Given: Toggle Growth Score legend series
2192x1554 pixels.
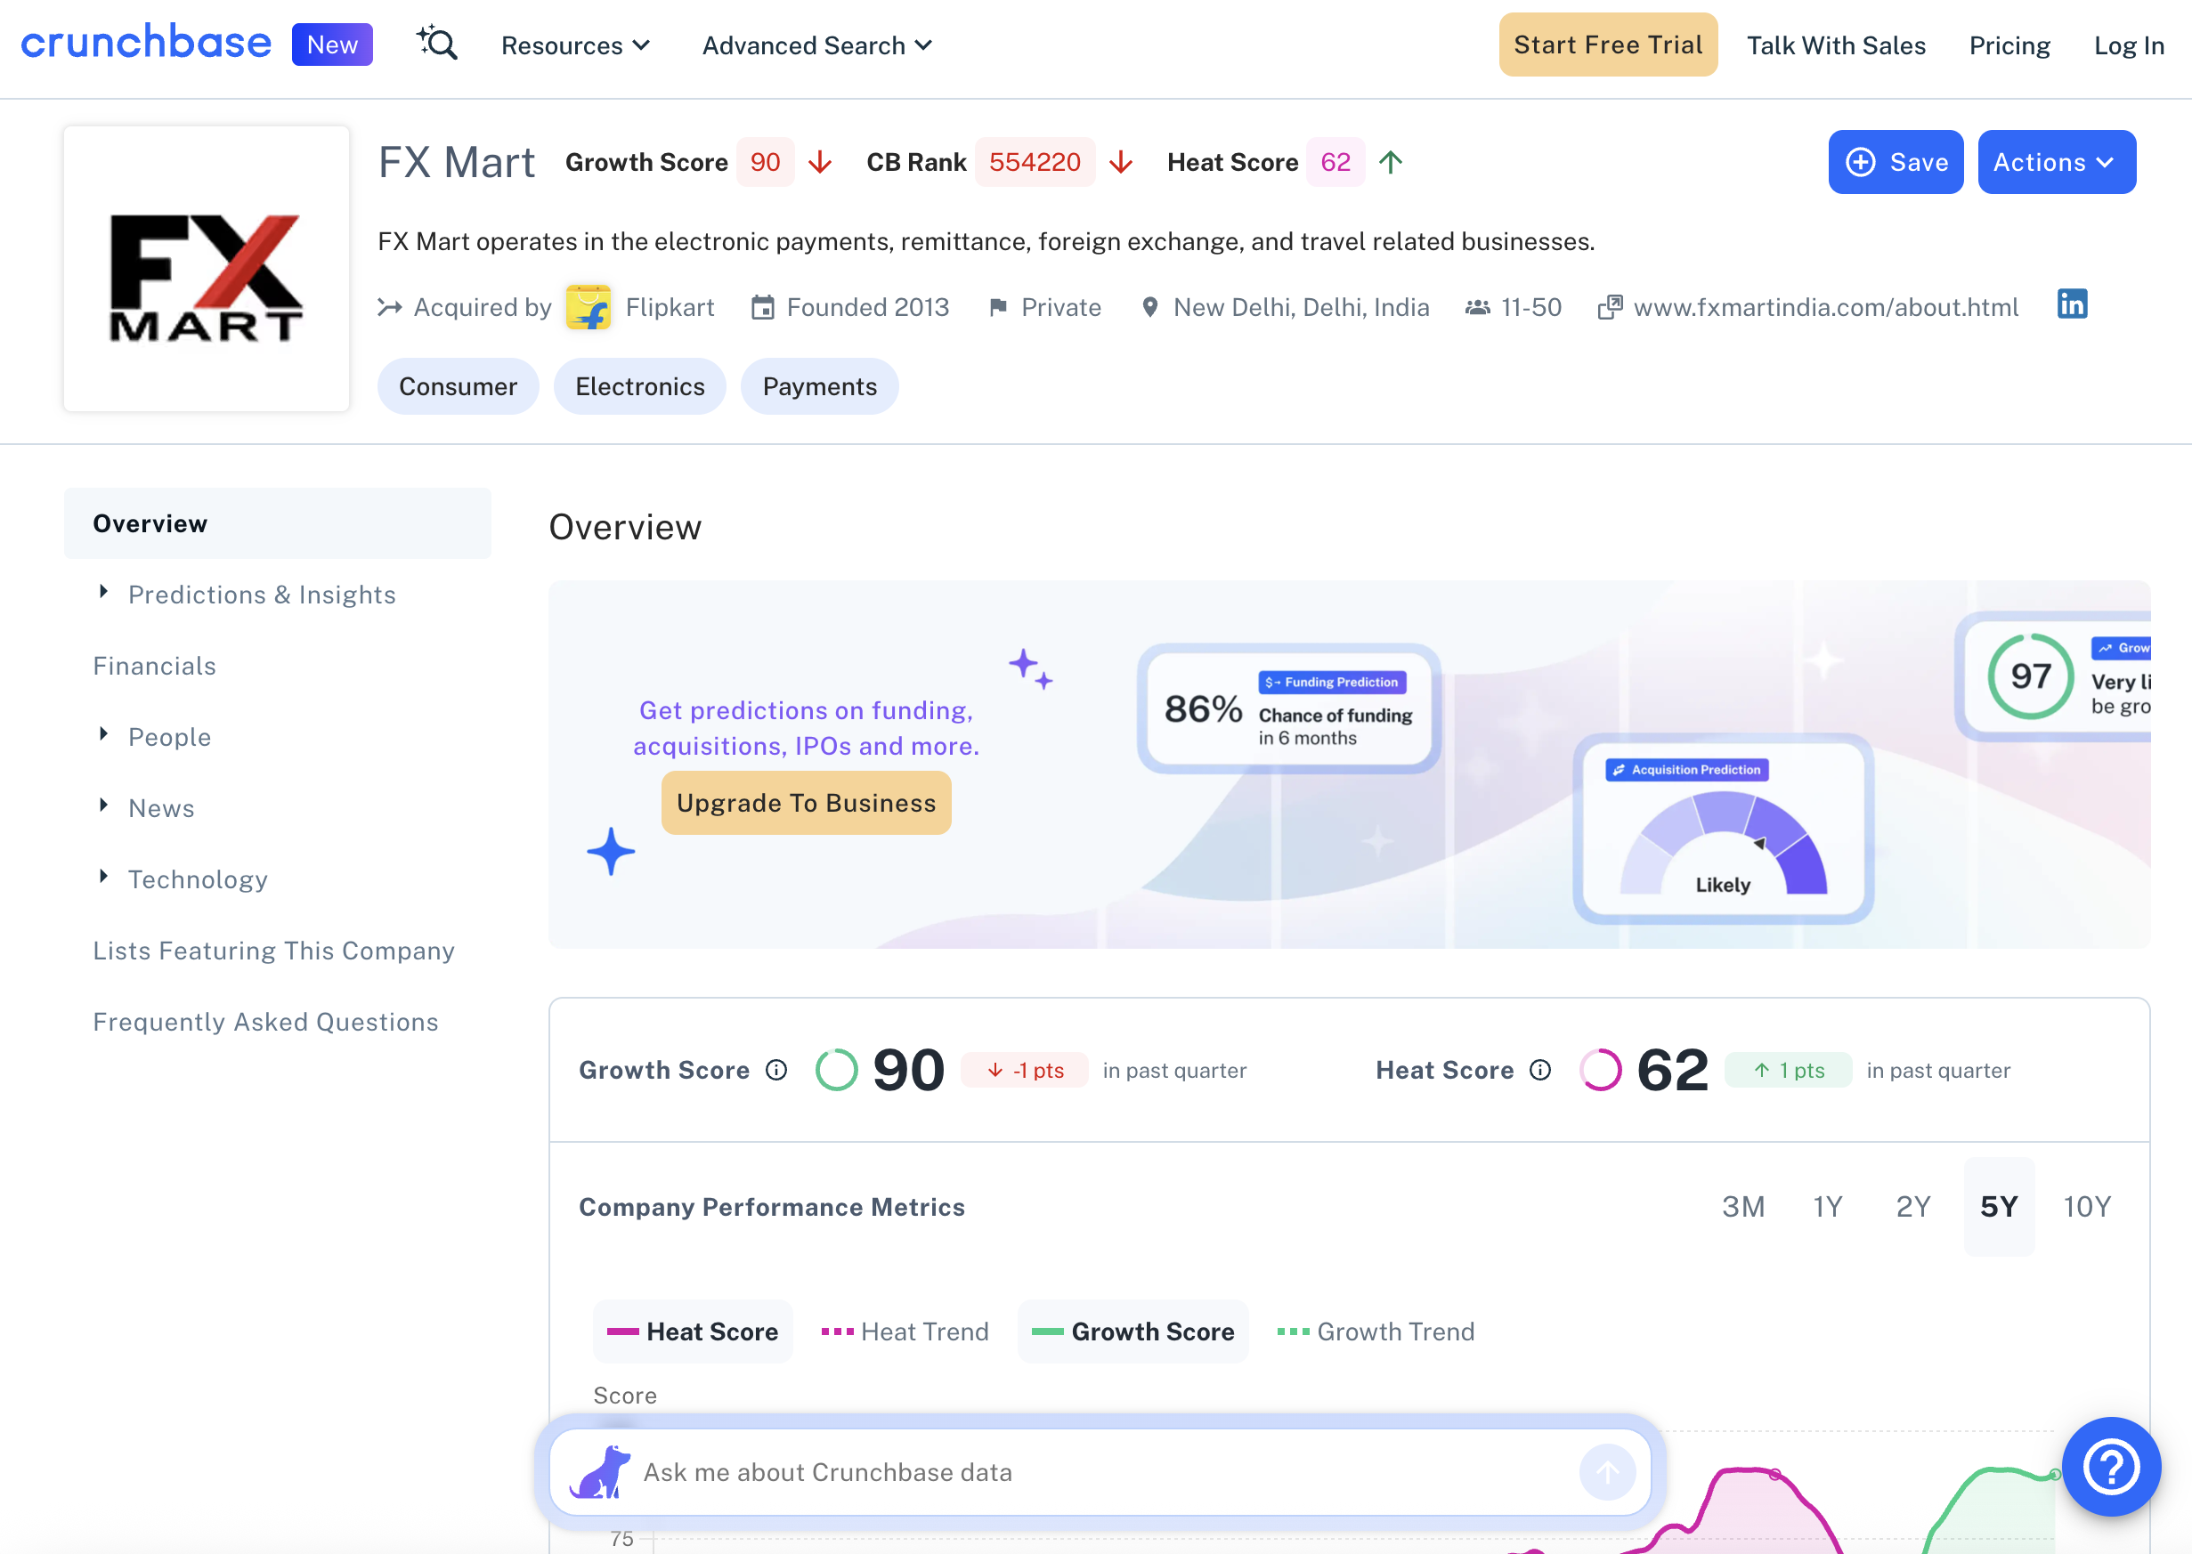Looking at the screenshot, I should pyautogui.click(x=1133, y=1331).
